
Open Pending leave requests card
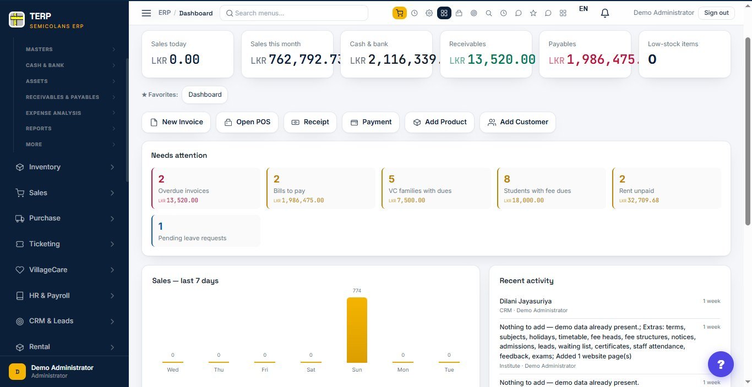(205, 231)
